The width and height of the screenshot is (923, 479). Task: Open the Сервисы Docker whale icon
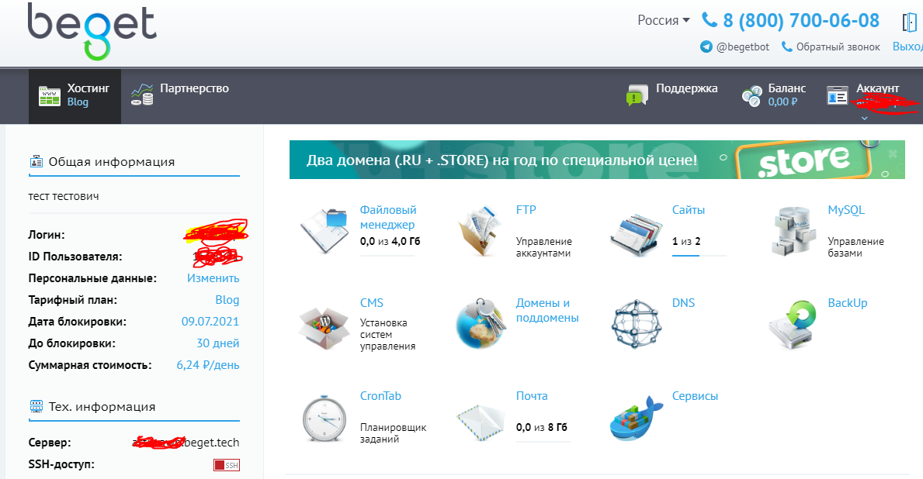click(637, 419)
